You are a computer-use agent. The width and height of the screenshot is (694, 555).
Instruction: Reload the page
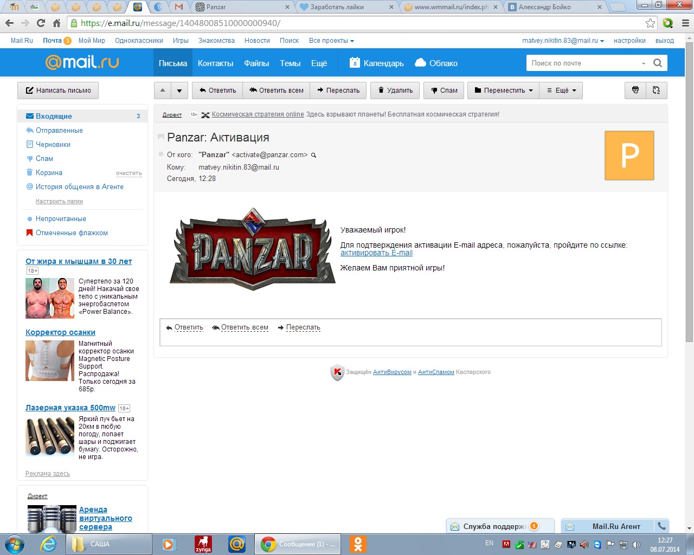[x=41, y=23]
